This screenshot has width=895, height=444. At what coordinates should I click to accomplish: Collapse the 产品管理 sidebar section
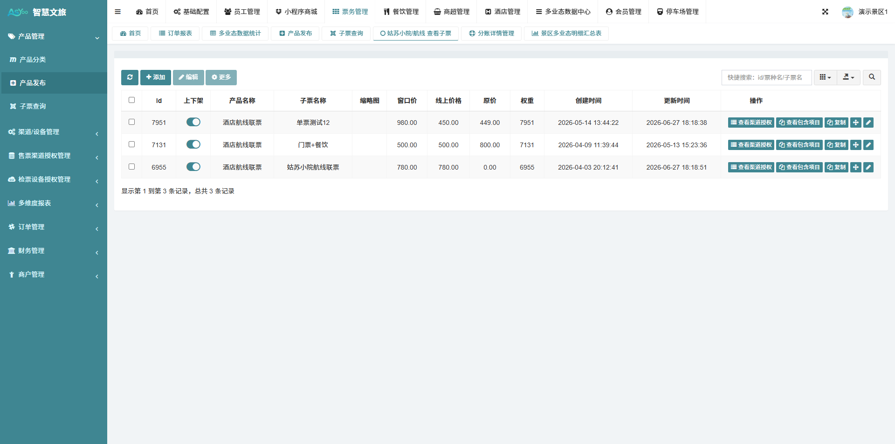click(54, 36)
